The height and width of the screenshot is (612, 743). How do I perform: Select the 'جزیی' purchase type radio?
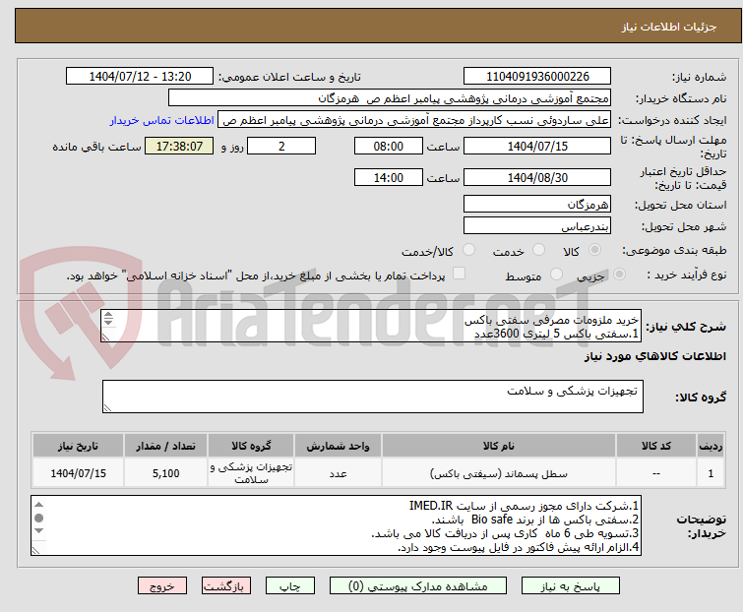click(619, 275)
